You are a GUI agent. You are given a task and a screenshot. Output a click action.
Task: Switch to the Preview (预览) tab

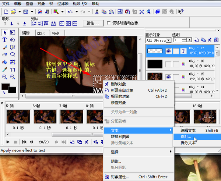pos(56,33)
